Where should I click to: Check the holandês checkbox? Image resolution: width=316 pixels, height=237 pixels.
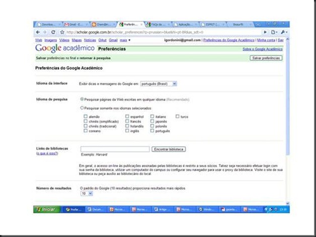(x=127, y=126)
